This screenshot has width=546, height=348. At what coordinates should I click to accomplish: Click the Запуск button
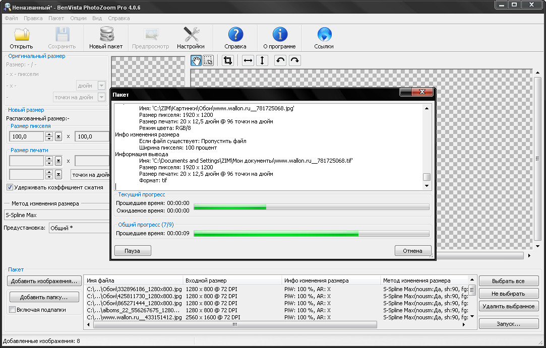click(x=508, y=324)
